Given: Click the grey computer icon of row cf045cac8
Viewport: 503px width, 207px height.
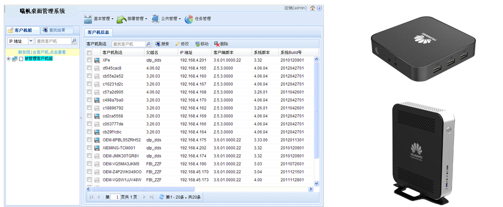Looking at the screenshot, I should [x=97, y=68].
